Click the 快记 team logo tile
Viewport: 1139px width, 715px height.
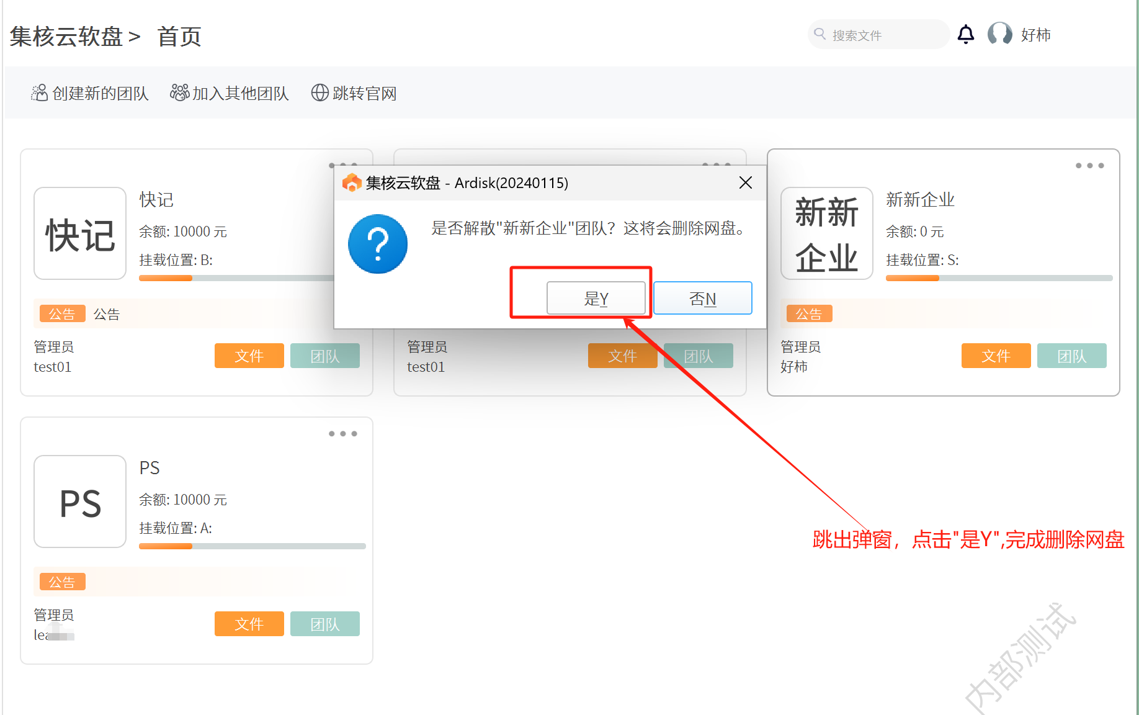click(80, 233)
